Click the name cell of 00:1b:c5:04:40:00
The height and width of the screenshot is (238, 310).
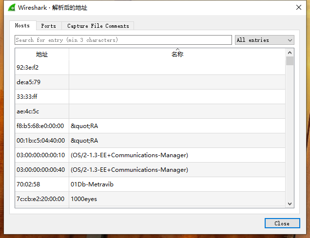(x=177, y=141)
